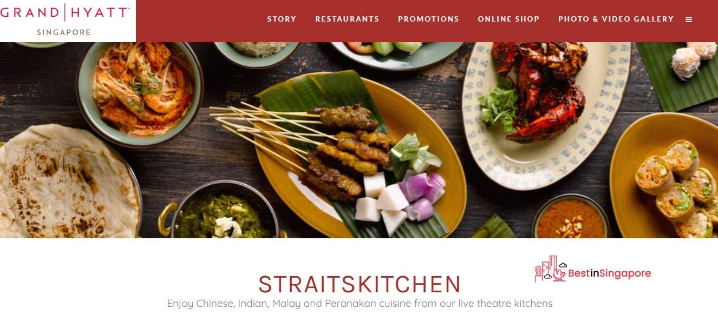Open the hamburger menu icon
Image resolution: width=718 pixels, height=322 pixels.
point(689,19)
